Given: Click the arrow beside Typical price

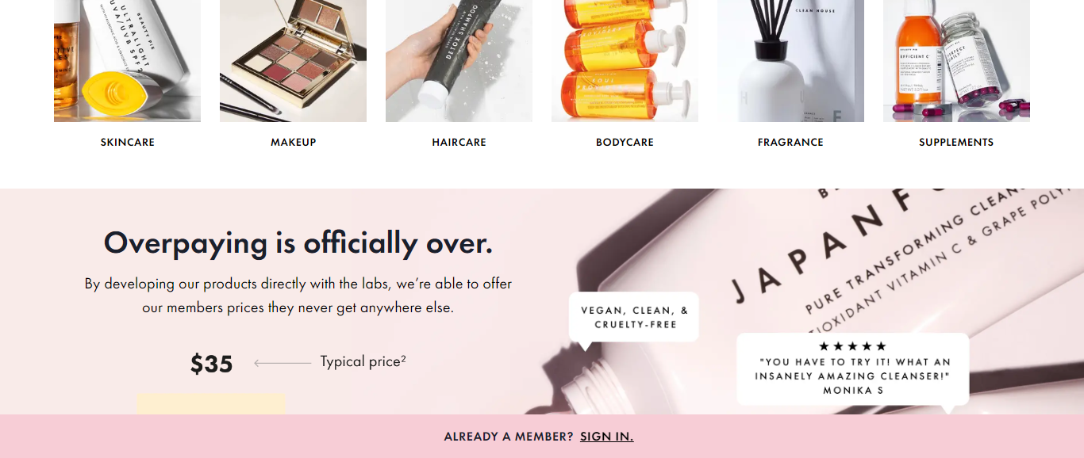Looking at the screenshot, I should click(283, 363).
